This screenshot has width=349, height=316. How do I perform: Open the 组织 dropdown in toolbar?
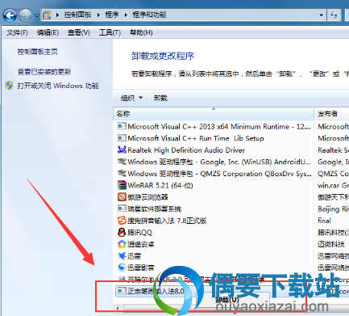pyautogui.click(x=131, y=98)
